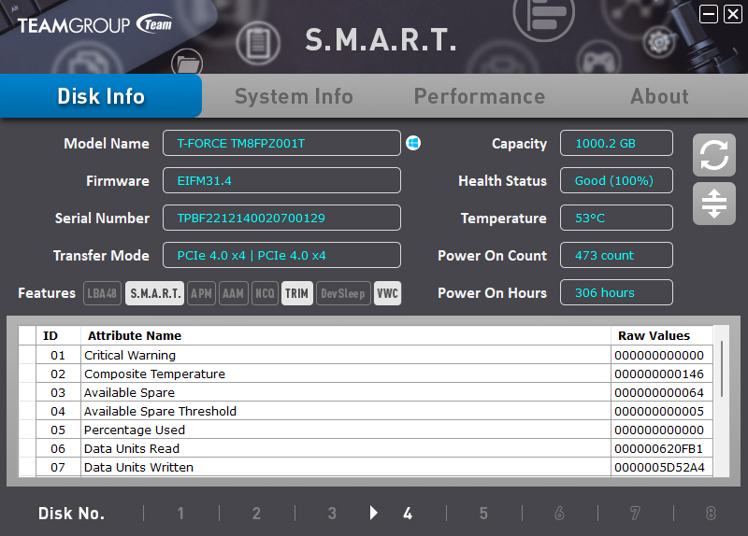The width and height of the screenshot is (748, 536).
Task: Click the VWC feature badge
Action: pyautogui.click(x=387, y=293)
